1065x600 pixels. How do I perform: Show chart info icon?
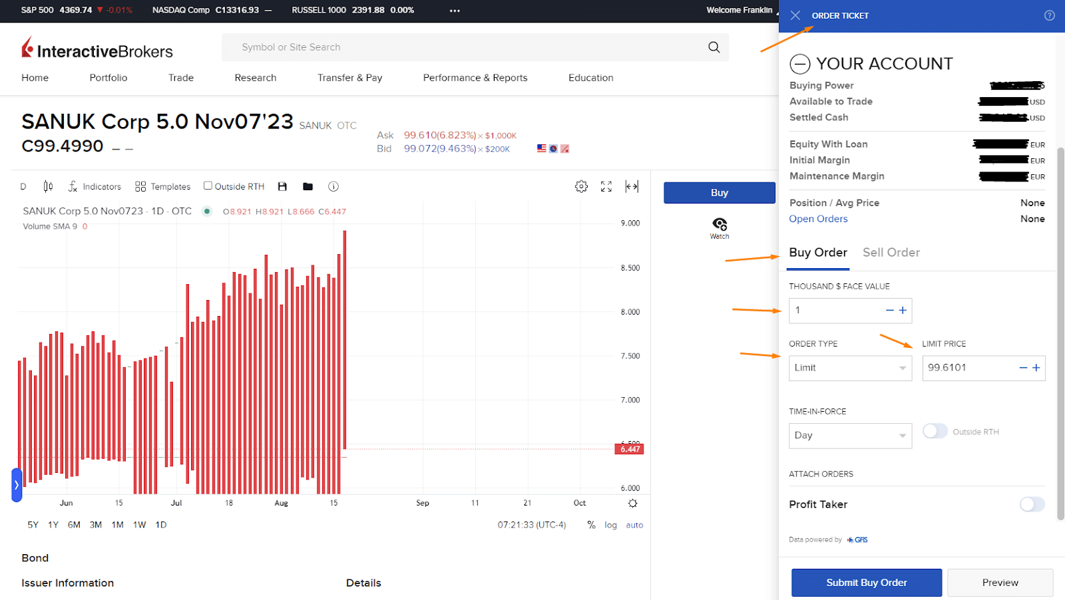pyautogui.click(x=333, y=186)
